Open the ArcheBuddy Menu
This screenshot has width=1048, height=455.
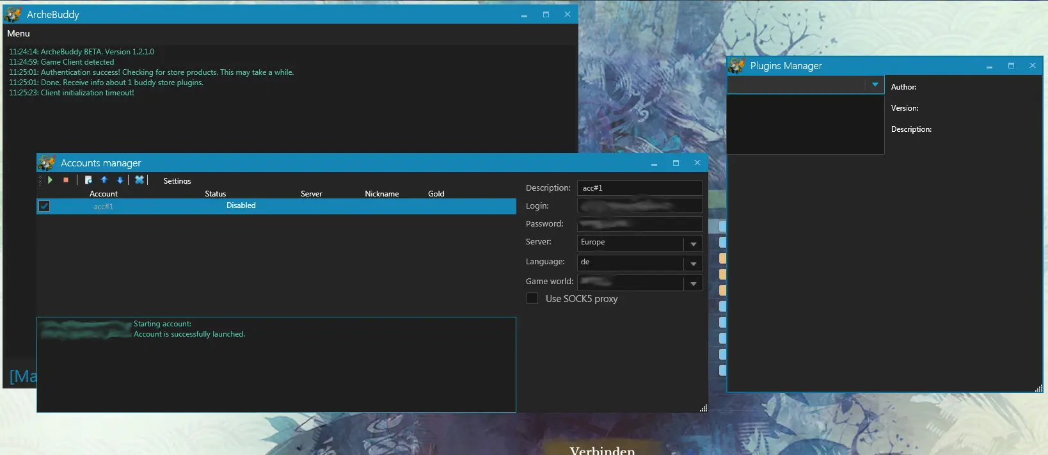pos(19,33)
